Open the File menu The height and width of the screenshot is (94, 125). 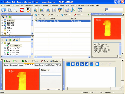[x=3, y=5]
